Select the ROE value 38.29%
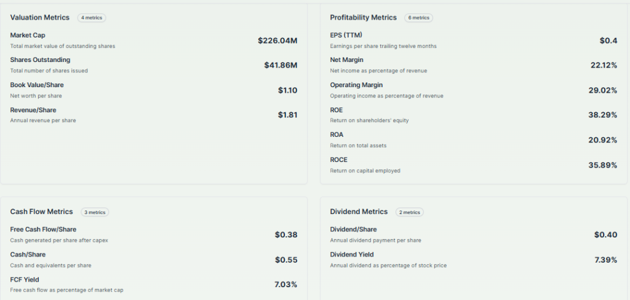 pyautogui.click(x=603, y=115)
